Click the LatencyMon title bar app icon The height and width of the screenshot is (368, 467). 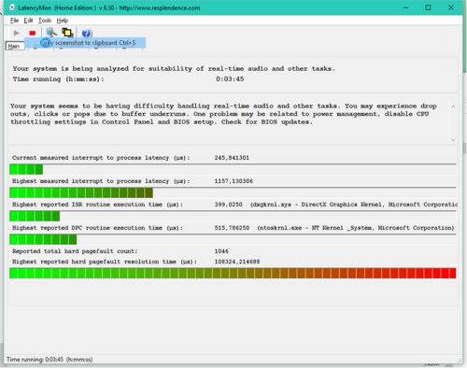click(x=12, y=7)
